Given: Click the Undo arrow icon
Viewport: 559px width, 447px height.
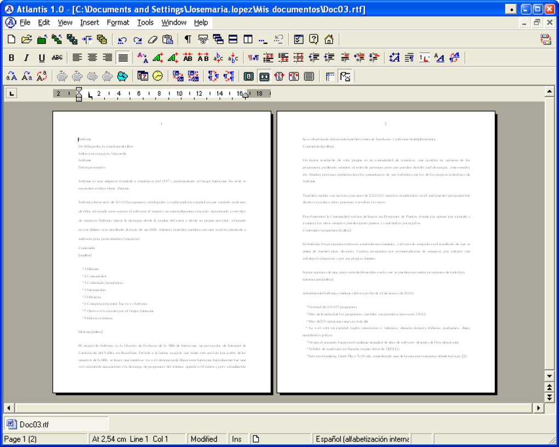Looking at the screenshot, I should (x=122, y=39).
